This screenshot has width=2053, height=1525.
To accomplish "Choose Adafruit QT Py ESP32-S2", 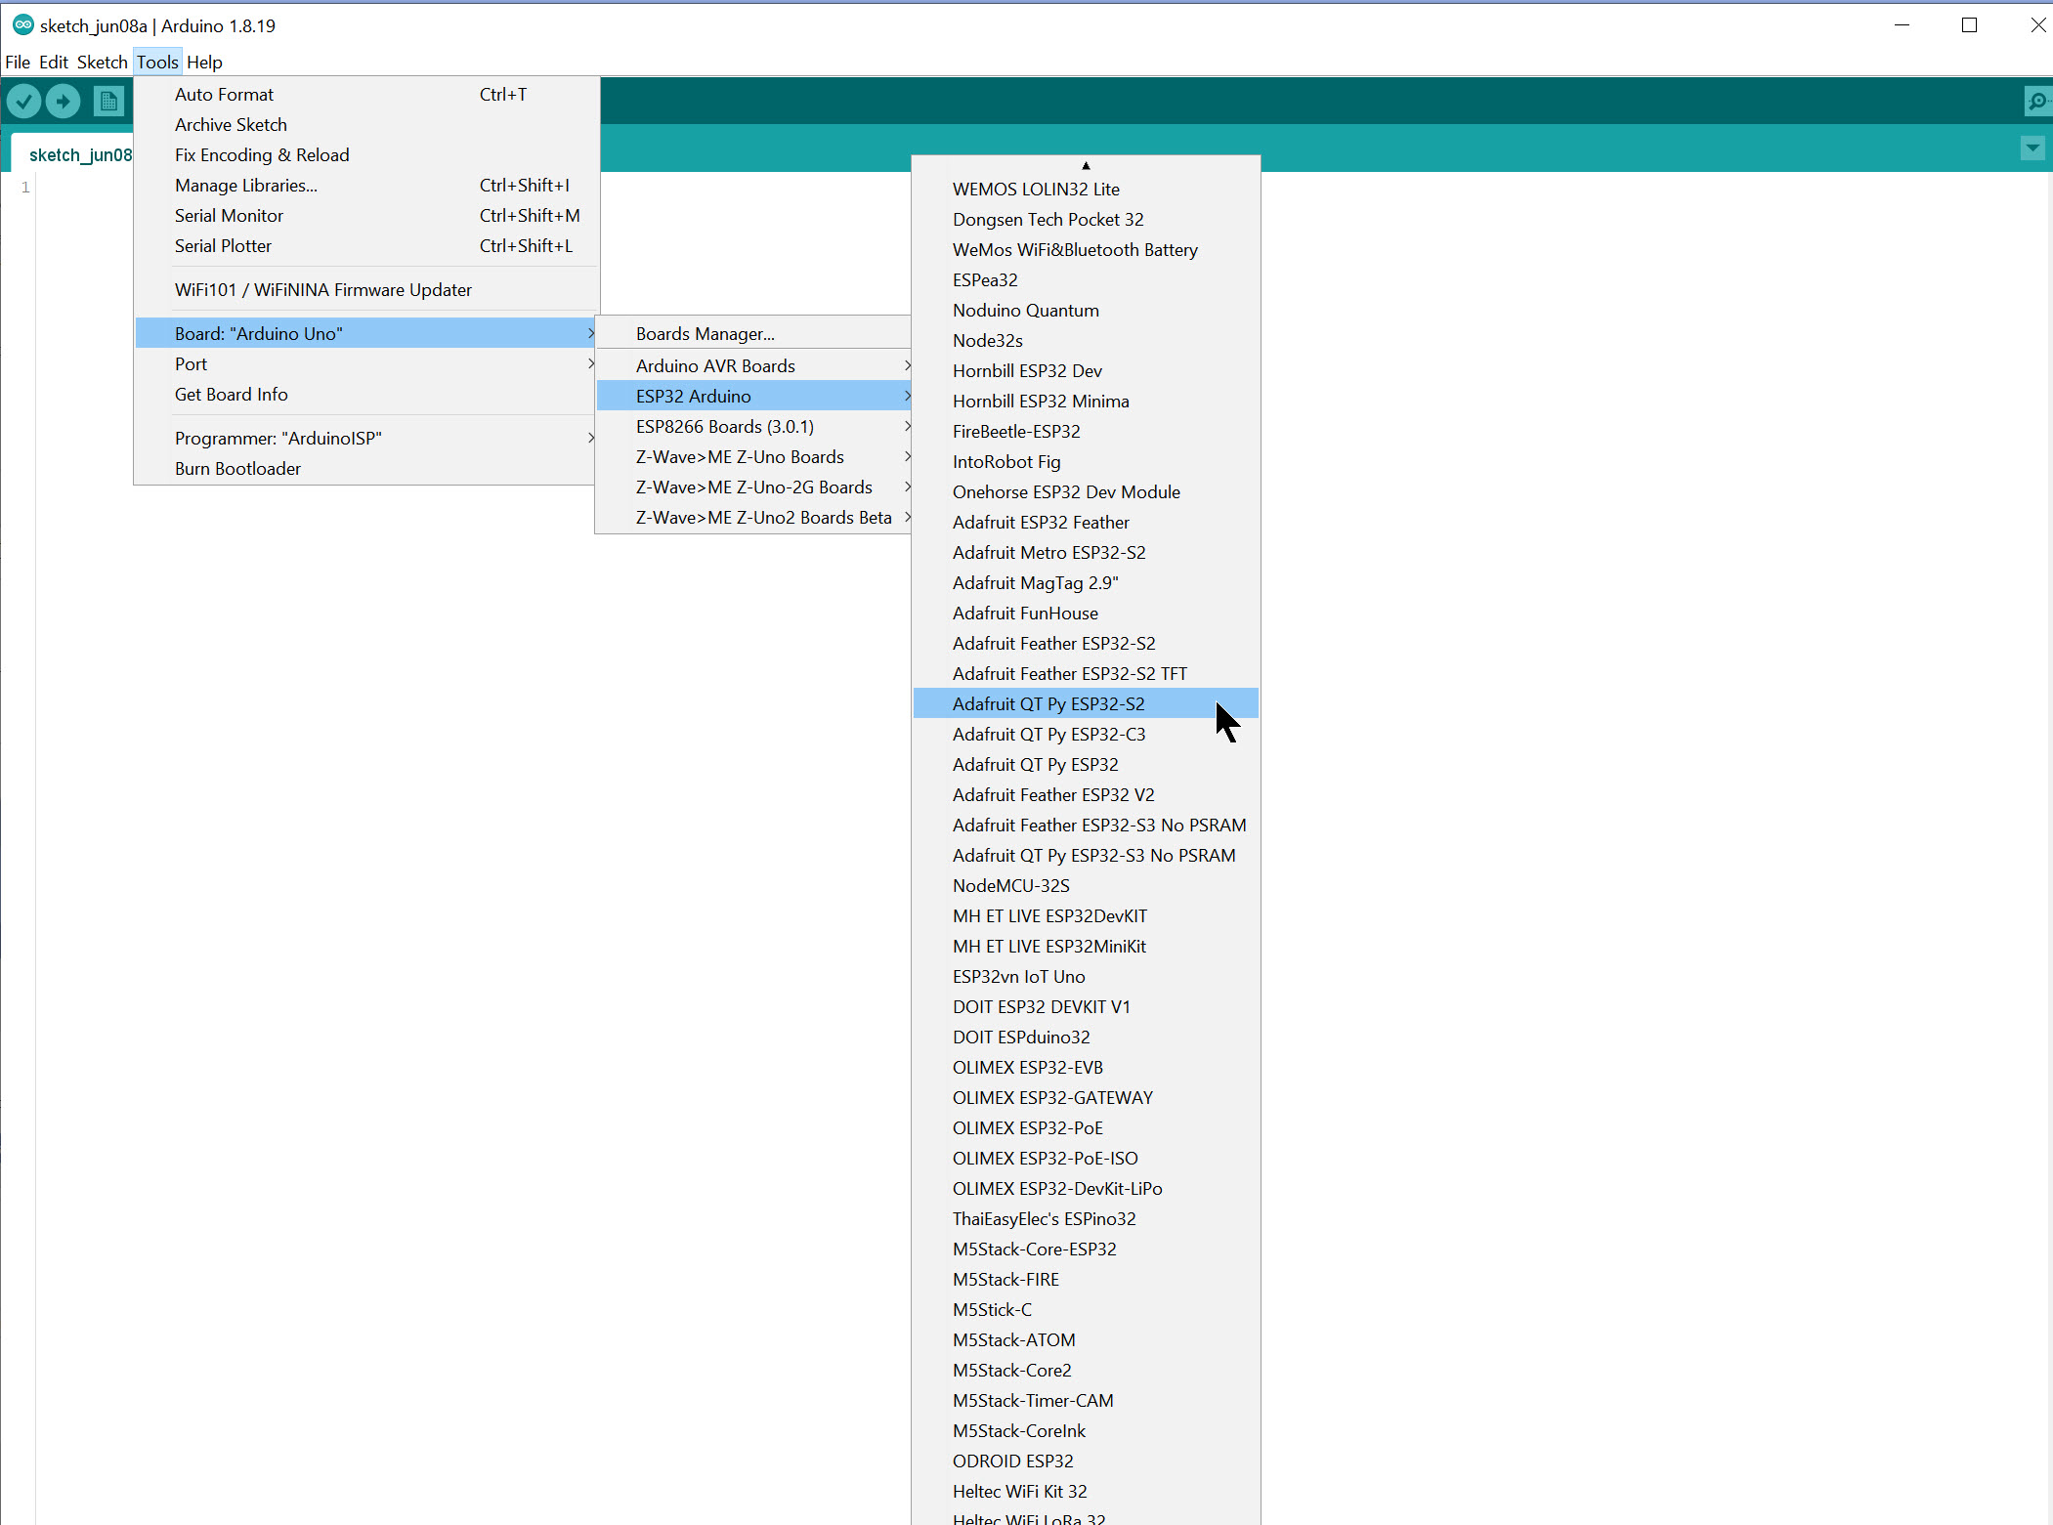I will [1086, 704].
